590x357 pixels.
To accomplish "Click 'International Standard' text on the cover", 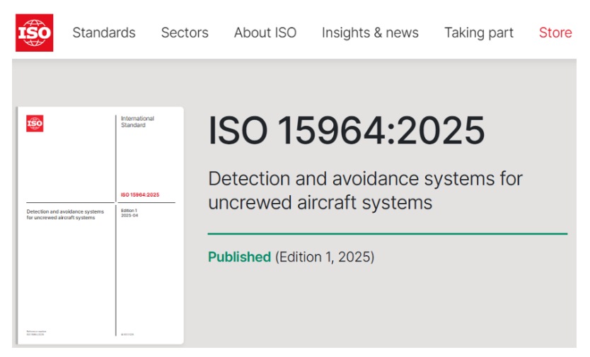I will pyautogui.click(x=137, y=122).
